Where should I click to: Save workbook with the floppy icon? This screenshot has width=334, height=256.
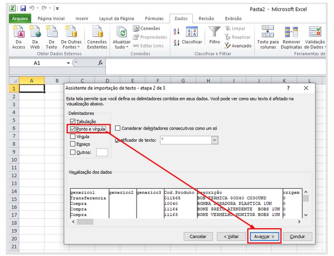coord(23,9)
